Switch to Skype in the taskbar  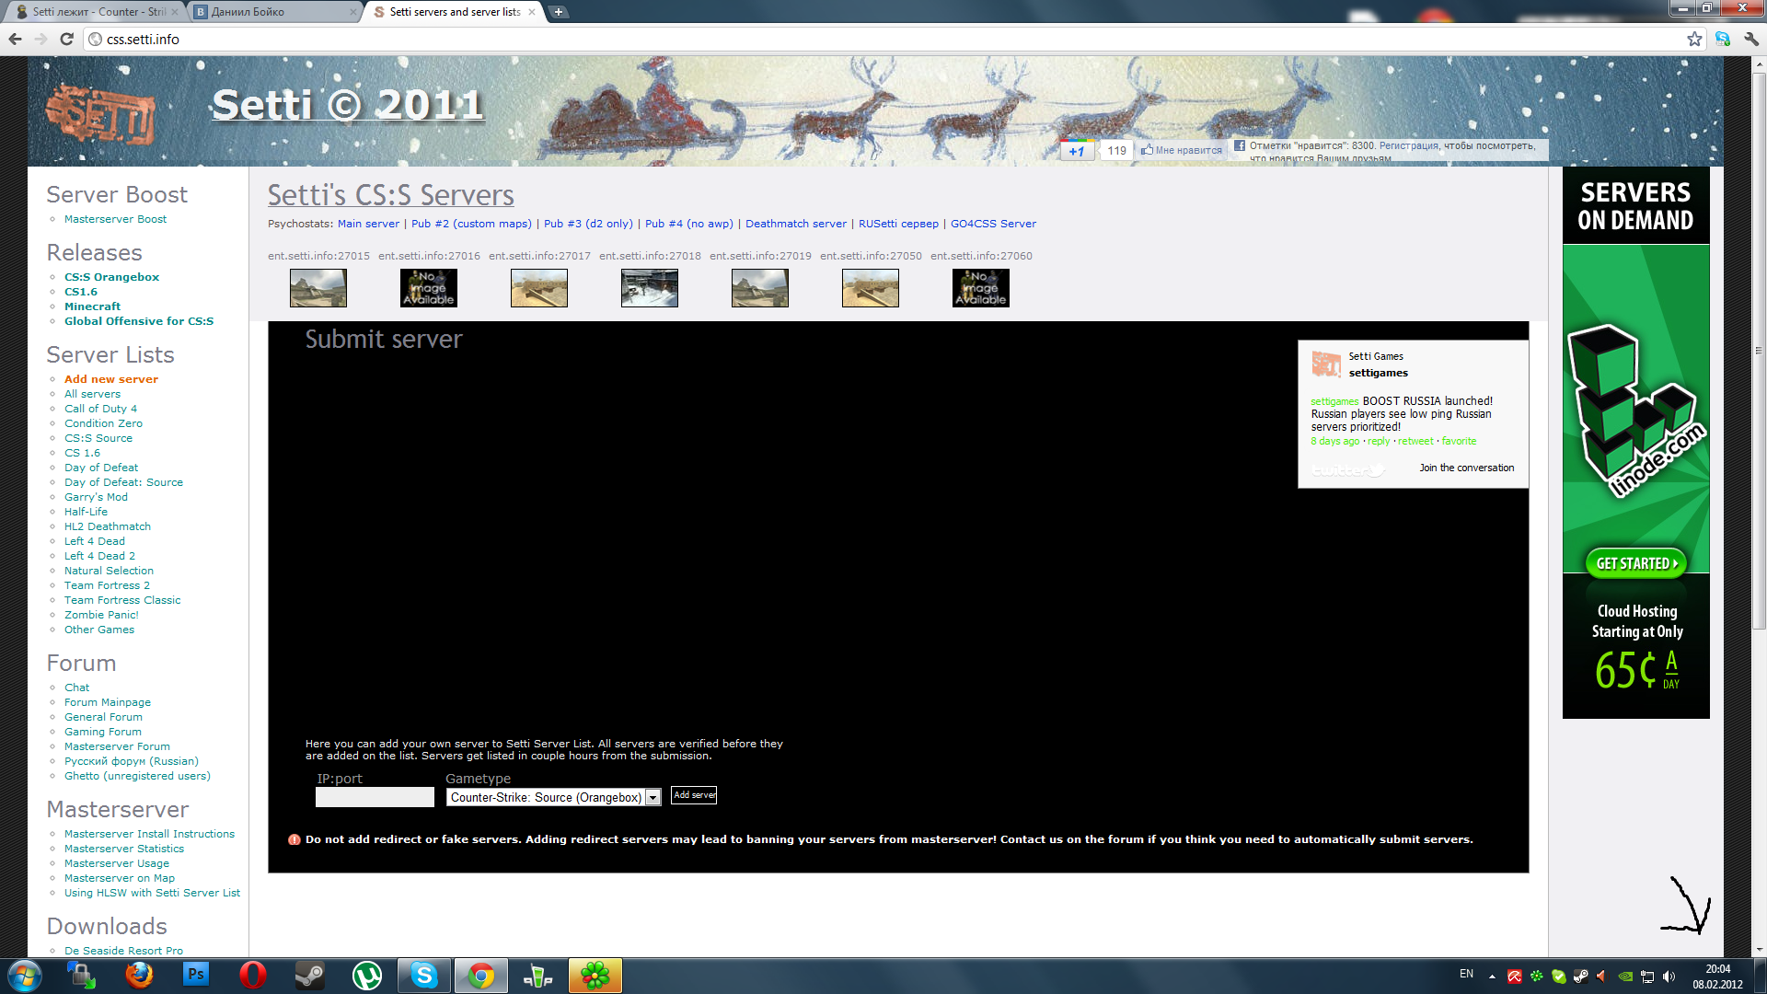(x=424, y=975)
